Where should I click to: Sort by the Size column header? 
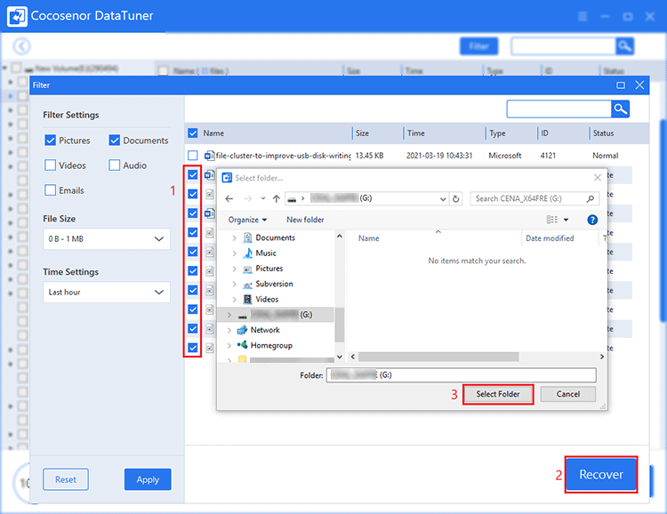[x=362, y=133]
